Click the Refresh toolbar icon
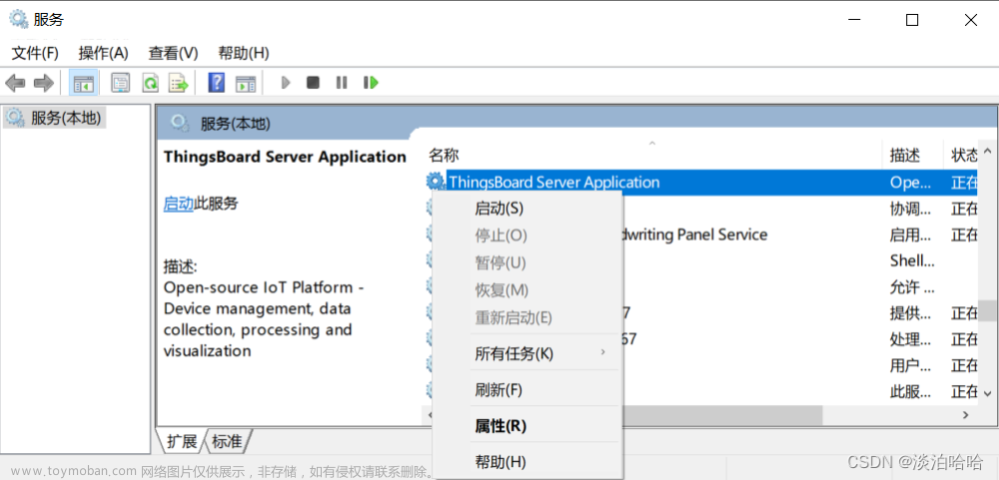The width and height of the screenshot is (999, 480). (x=151, y=83)
